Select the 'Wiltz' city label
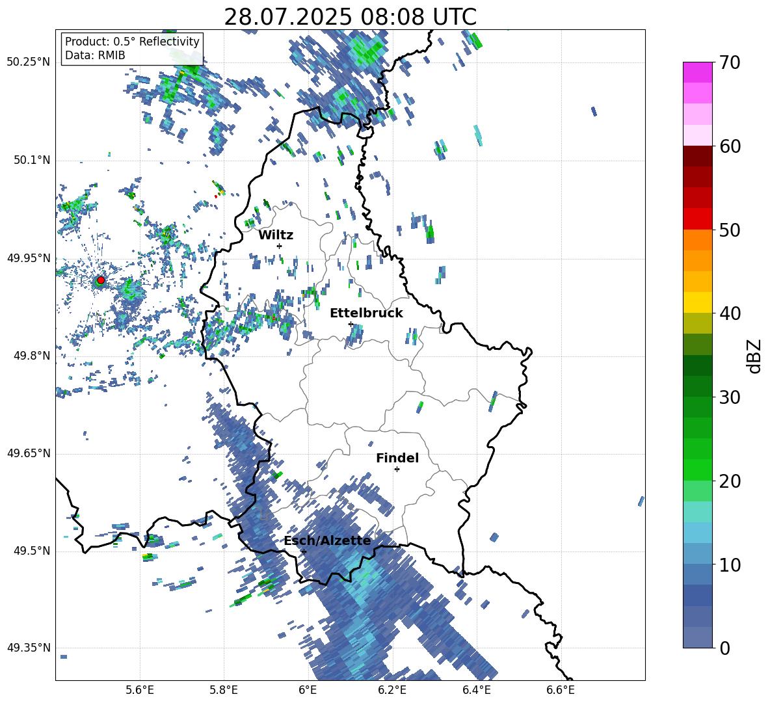Screen dimensions: 770x703 point(276,235)
